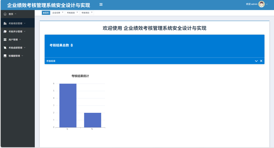
Task: Open the 用户管理 menu label
Action: click(13, 40)
